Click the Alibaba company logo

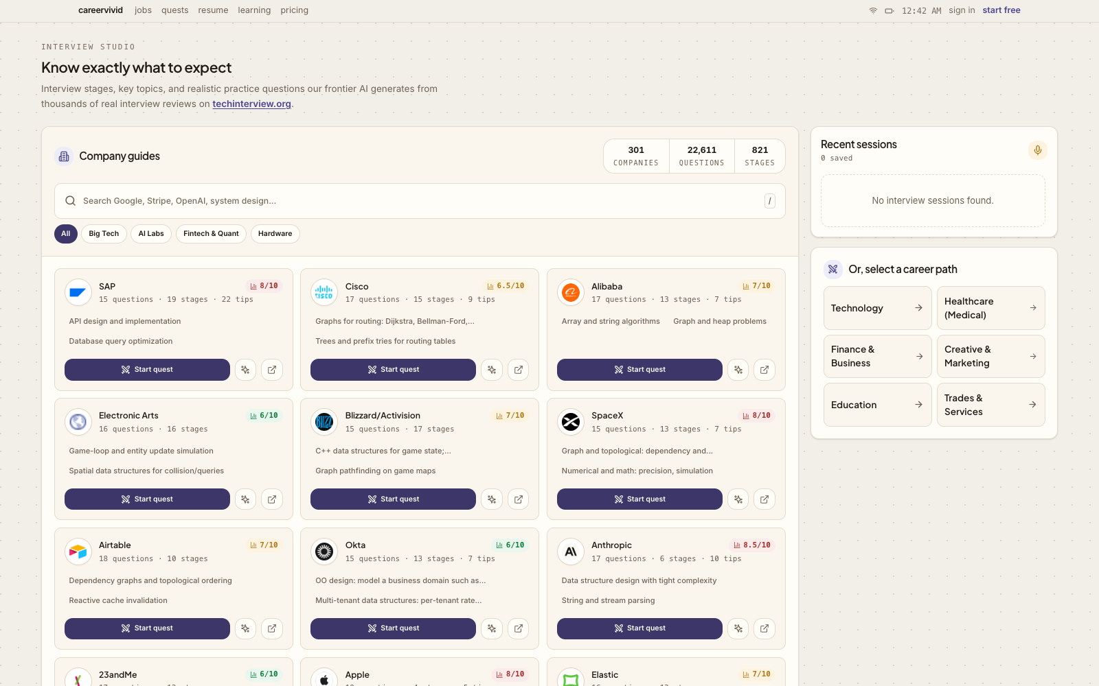pyautogui.click(x=571, y=292)
